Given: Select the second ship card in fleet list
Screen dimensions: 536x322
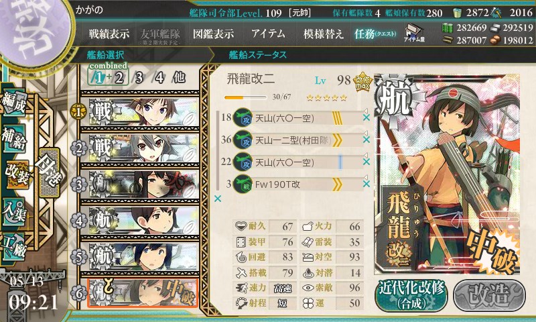Looking at the screenshot, I should click(x=140, y=148).
